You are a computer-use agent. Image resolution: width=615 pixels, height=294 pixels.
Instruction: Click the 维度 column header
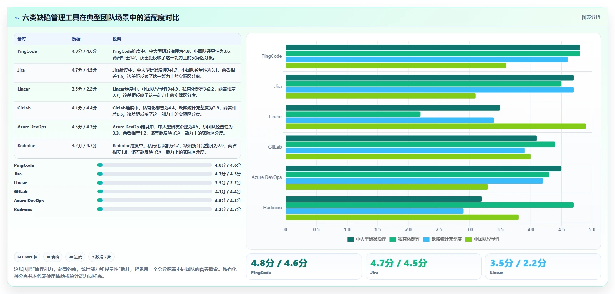(x=22, y=39)
